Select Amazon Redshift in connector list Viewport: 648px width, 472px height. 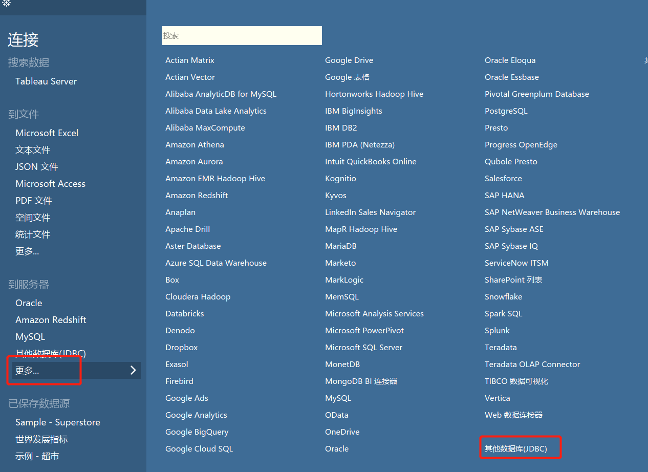(197, 196)
